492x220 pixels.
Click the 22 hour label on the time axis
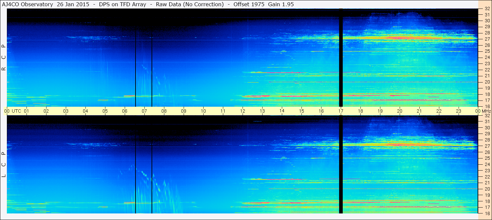(439, 111)
